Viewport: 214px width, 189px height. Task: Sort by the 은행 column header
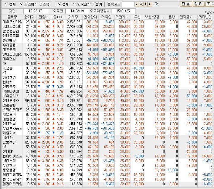(172, 17)
